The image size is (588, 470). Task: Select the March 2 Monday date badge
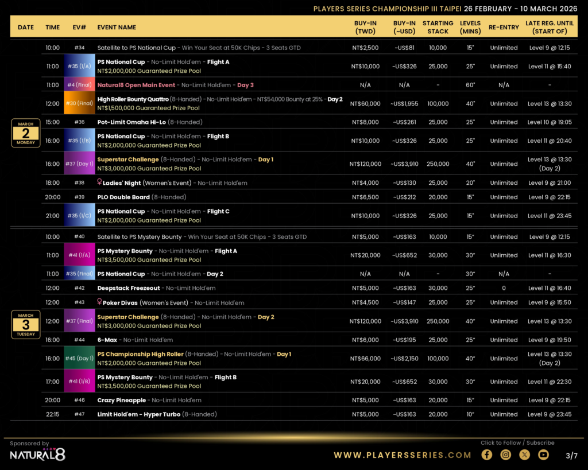click(x=26, y=133)
